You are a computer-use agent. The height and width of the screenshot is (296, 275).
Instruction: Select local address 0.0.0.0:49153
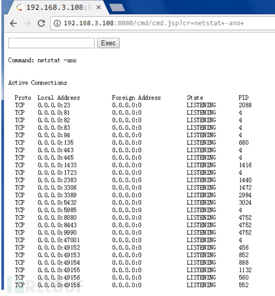[59, 255]
